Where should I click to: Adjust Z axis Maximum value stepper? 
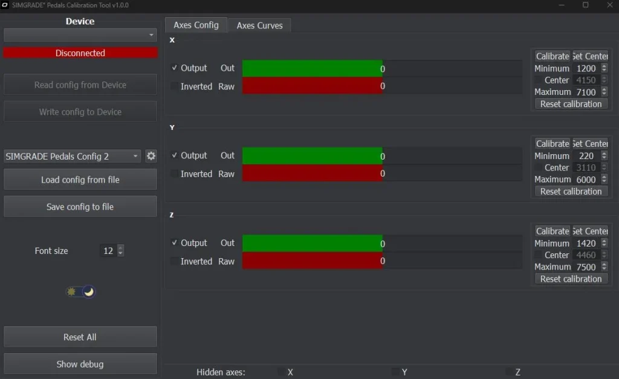pos(604,265)
